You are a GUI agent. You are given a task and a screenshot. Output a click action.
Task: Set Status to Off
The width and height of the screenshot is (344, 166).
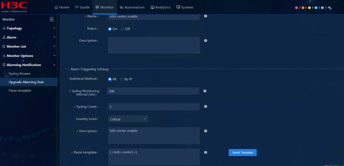[122, 29]
